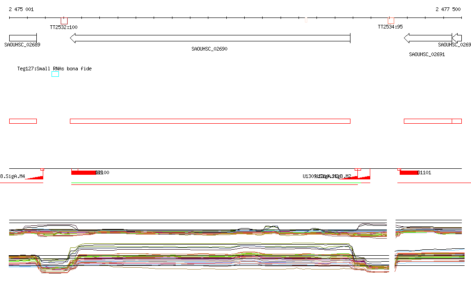Click the small faint marker mid-ruler
This screenshot has width=471, height=281.
[x=306, y=20]
